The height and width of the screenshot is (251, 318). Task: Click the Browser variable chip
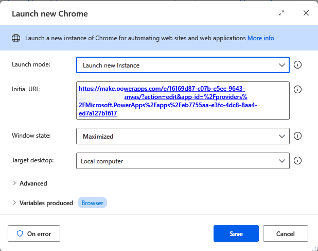coord(92,203)
